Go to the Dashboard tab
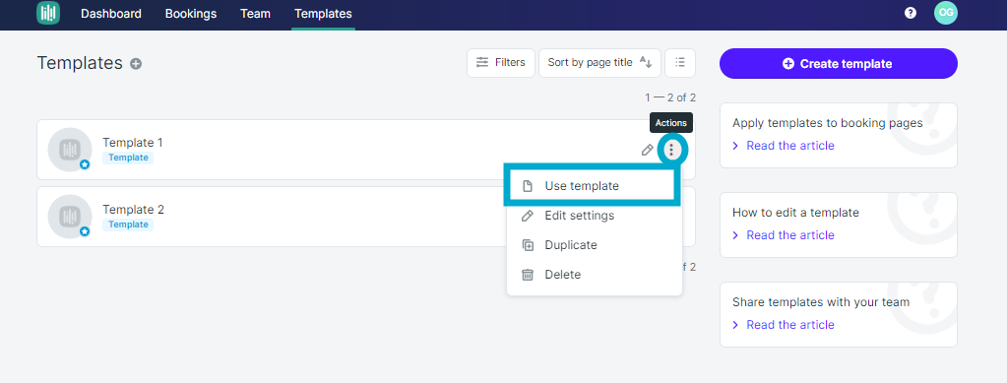The height and width of the screenshot is (383, 1007). 111,14
